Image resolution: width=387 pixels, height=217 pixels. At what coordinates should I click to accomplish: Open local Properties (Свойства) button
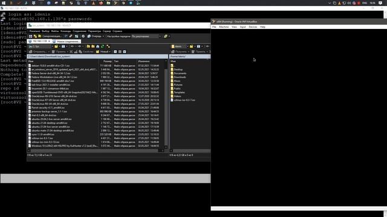86,52
